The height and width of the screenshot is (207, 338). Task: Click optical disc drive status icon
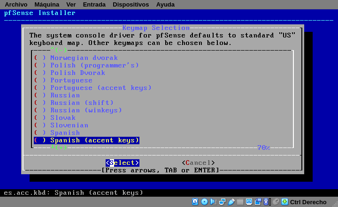coord(204,202)
